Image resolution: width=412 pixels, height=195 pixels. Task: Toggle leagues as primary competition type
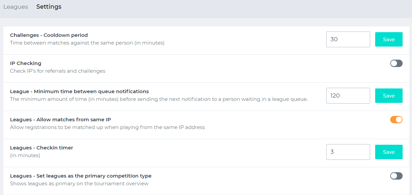(x=396, y=176)
